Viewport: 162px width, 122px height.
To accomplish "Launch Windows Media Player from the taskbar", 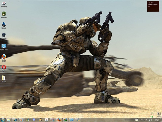I will [x=21, y=120].
